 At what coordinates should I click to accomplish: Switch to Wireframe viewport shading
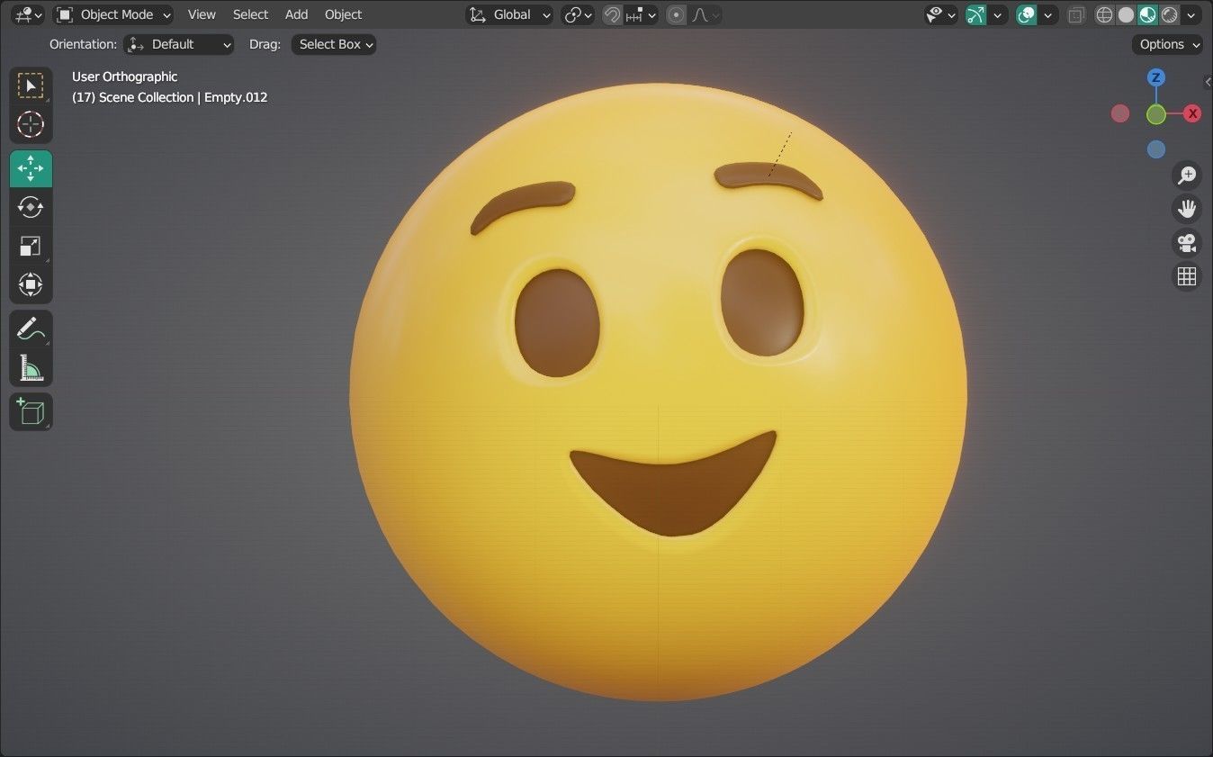pyautogui.click(x=1104, y=14)
